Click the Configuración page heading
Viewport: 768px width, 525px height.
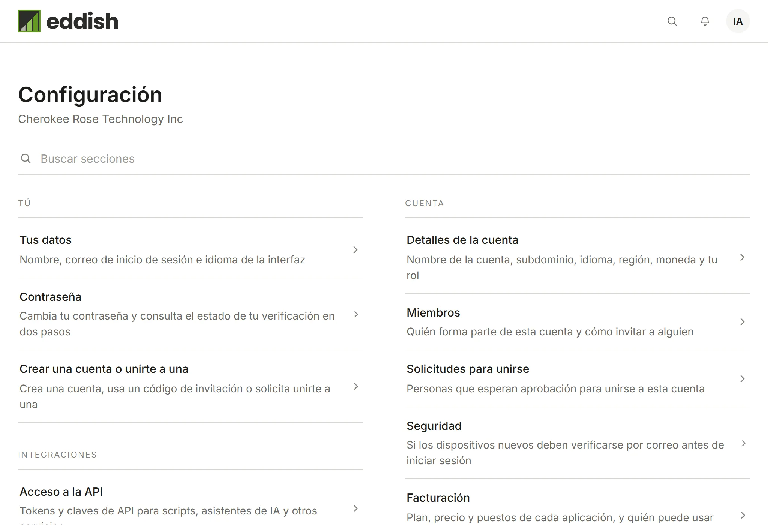tap(90, 94)
